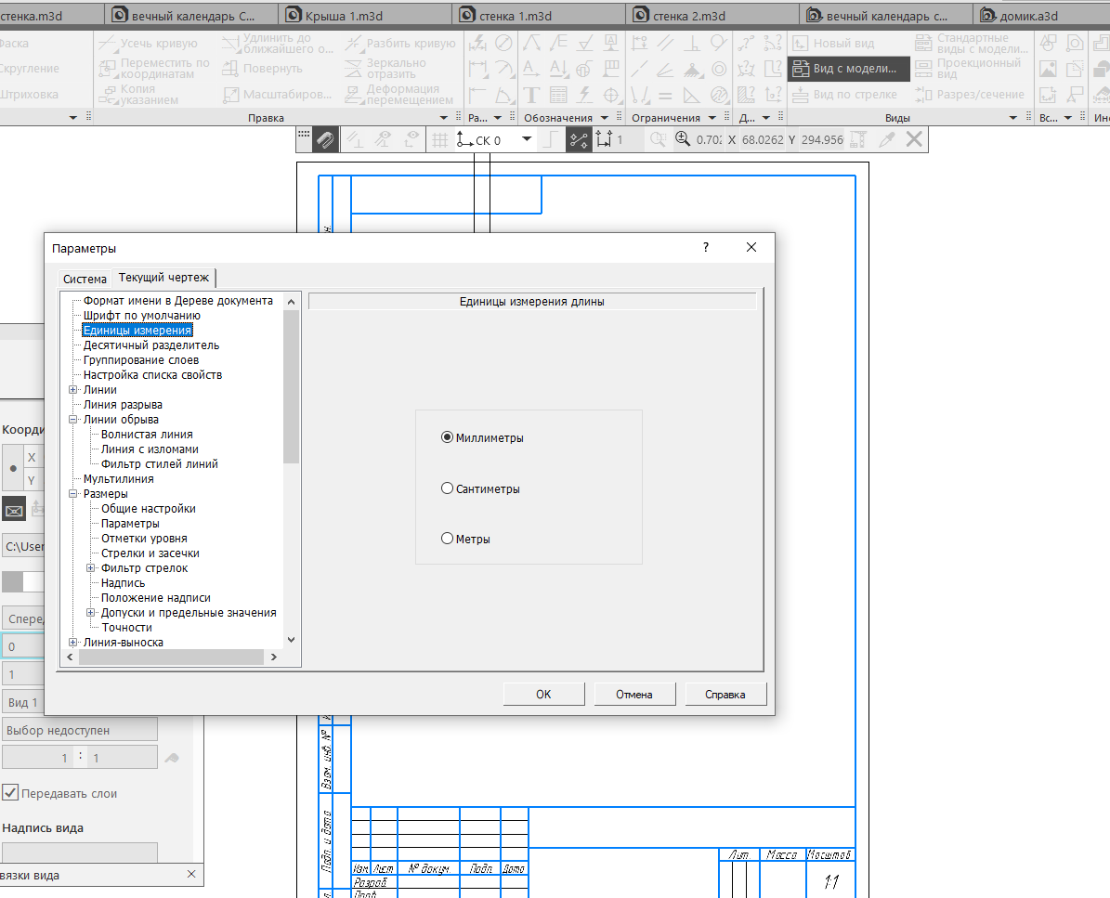
Task: Click the Y coordinate field 294.956
Action: click(x=822, y=140)
